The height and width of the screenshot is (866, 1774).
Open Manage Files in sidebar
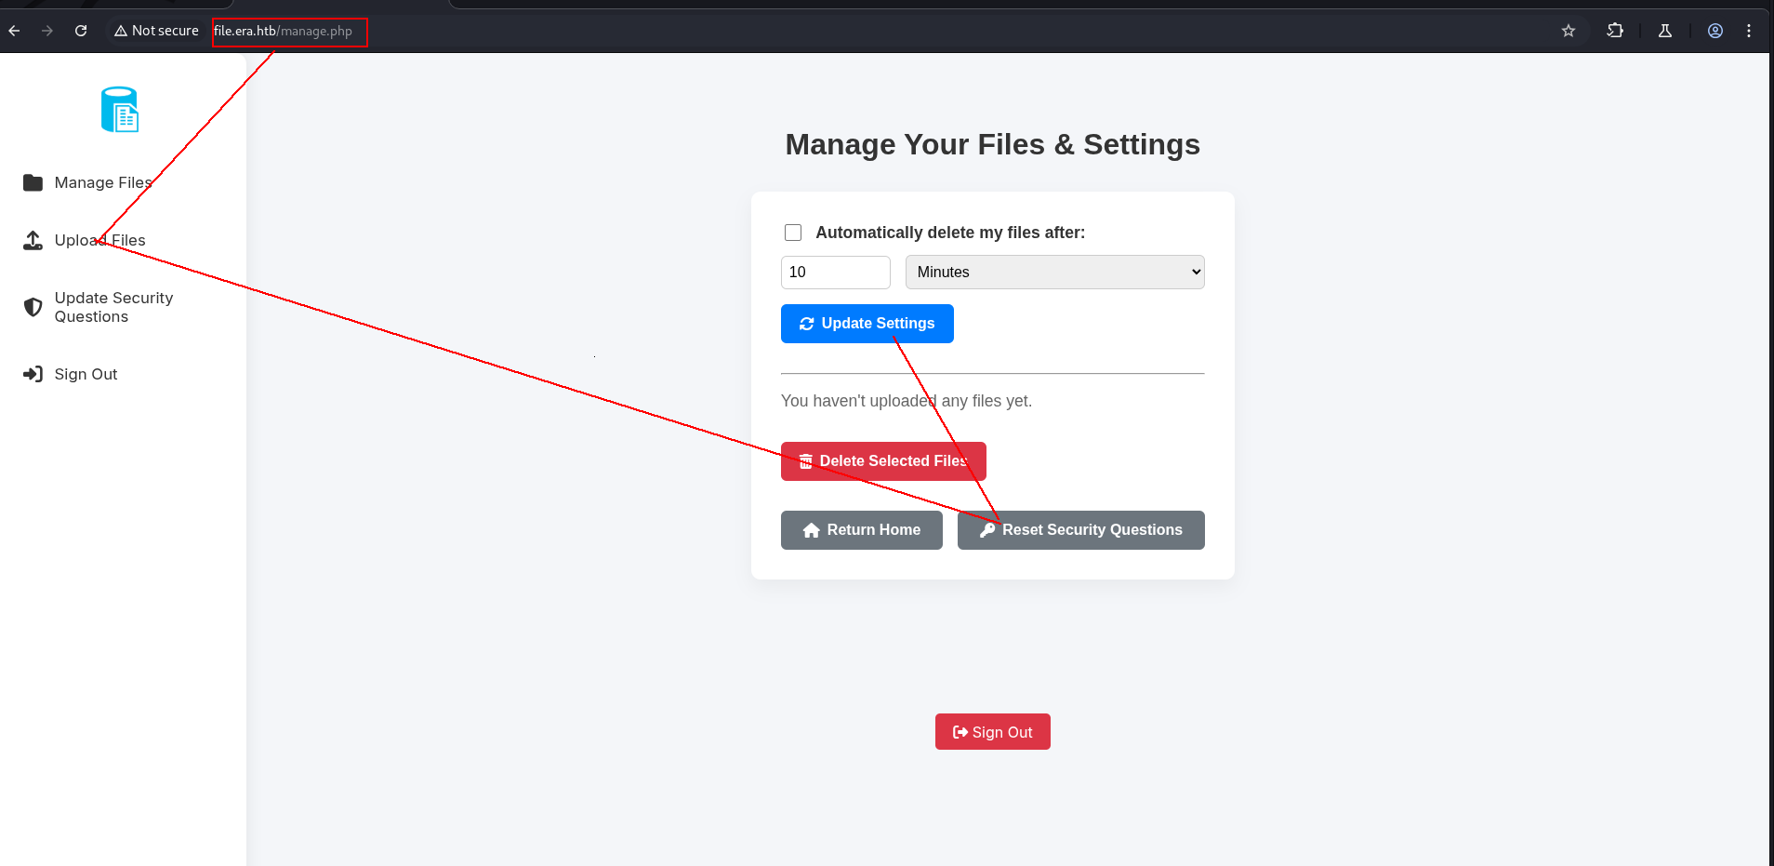coord(102,183)
